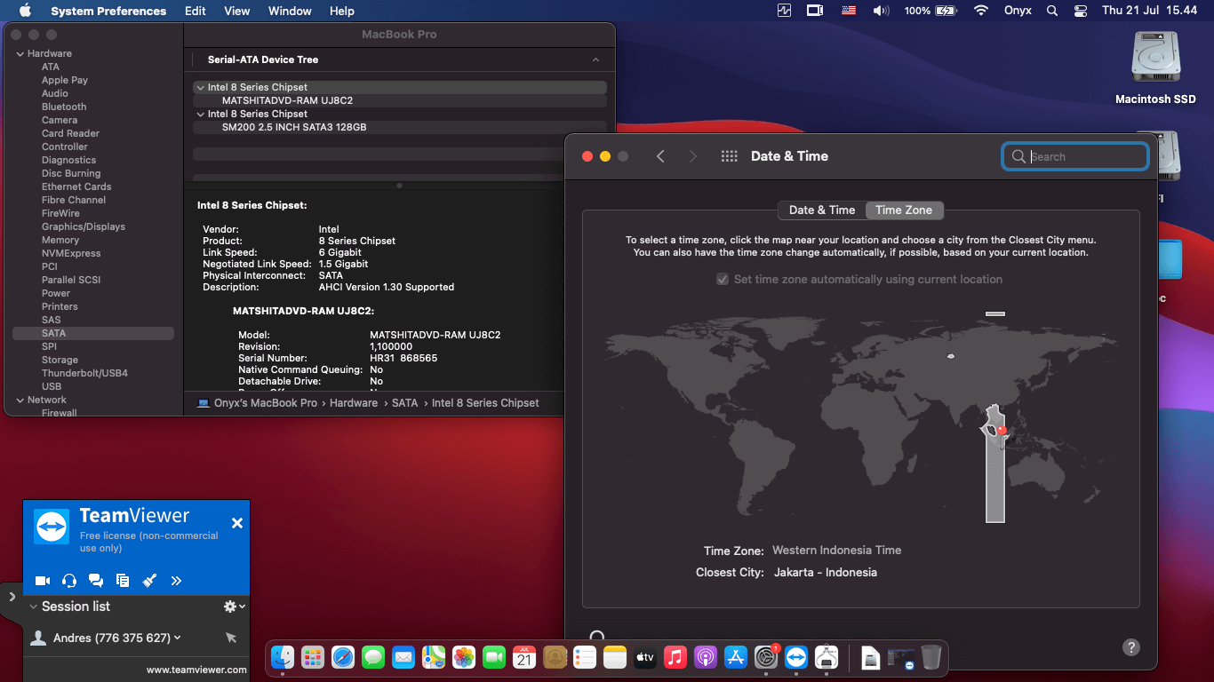This screenshot has height=682, width=1214.
Task: Click the TeamViewer file box icon
Action: point(123,581)
